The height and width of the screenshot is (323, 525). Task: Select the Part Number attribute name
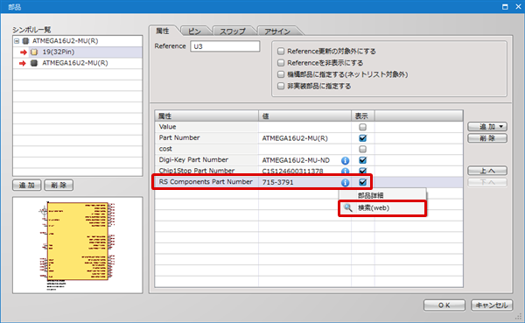coord(179,137)
